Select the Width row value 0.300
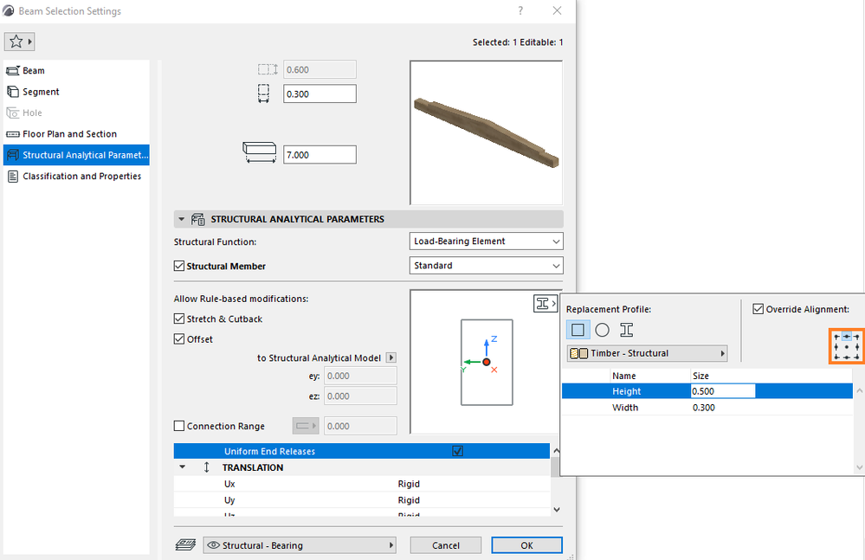The width and height of the screenshot is (865, 560). [704, 408]
